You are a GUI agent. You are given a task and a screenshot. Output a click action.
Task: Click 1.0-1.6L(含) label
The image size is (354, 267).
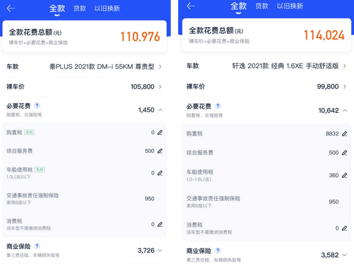(x=199, y=179)
